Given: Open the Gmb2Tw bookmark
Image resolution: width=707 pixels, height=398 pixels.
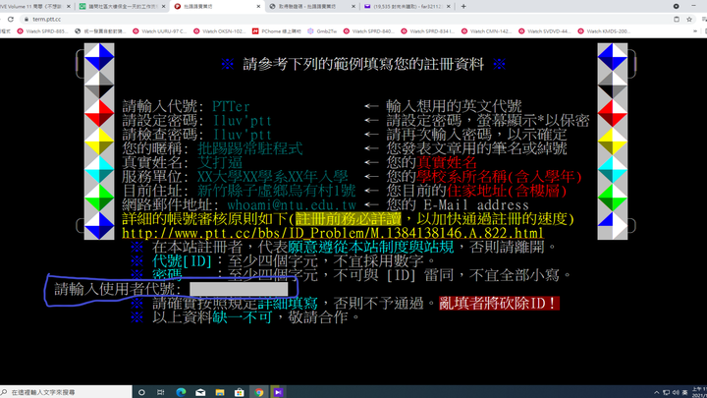Looking at the screenshot, I should click(322, 31).
